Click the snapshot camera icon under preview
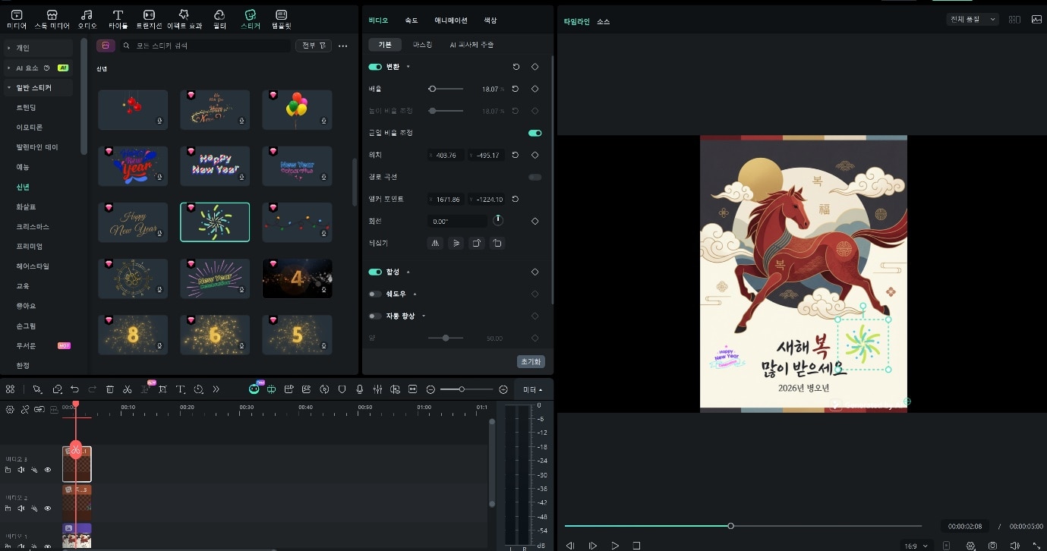Viewport: 1047px width, 551px height. (x=992, y=546)
